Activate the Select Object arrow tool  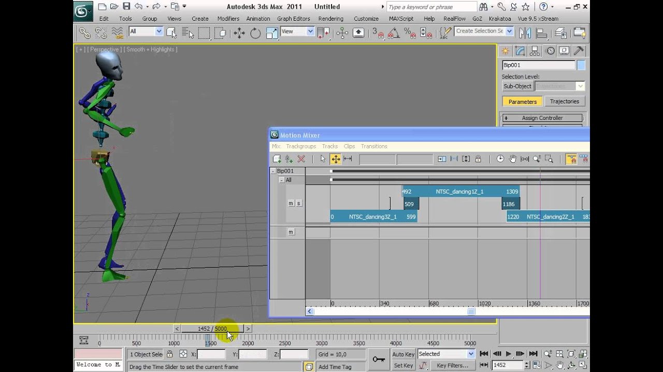pyautogui.click(x=171, y=33)
